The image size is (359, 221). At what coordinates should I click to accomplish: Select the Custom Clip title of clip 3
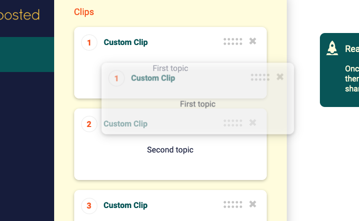(x=125, y=205)
